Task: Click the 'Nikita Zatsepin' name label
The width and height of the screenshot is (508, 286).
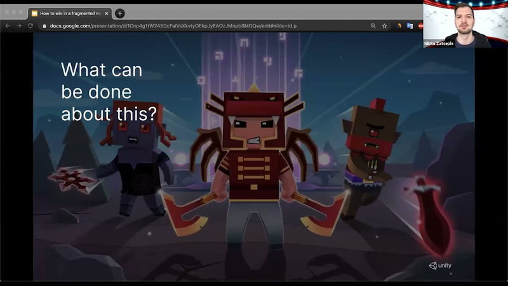Action: point(439,43)
